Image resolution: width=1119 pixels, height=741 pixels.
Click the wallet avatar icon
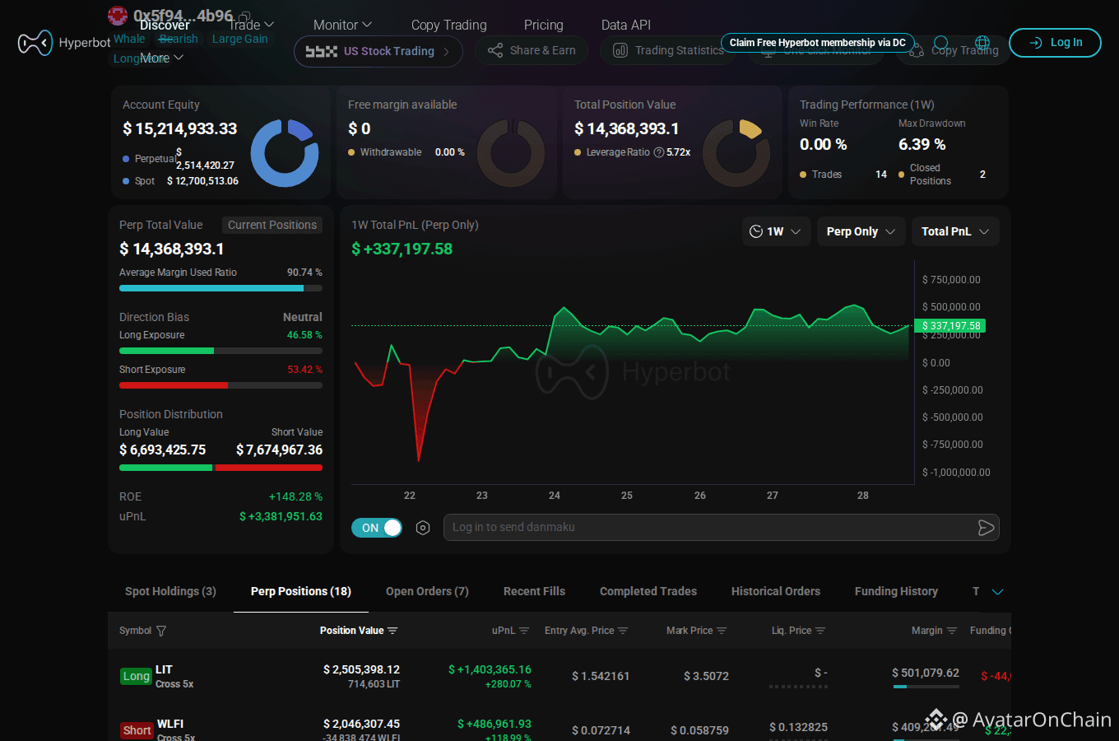click(118, 15)
